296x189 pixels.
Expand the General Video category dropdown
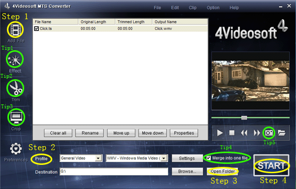click(98, 158)
